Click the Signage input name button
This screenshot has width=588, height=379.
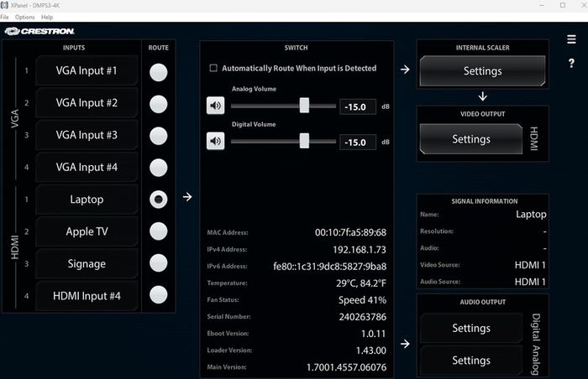pyautogui.click(x=87, y=263)
